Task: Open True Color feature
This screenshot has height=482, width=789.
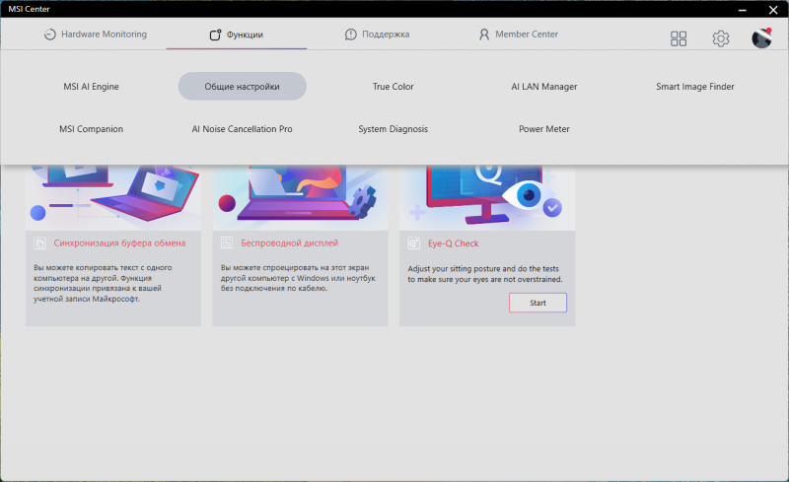Action: [393, 87]
